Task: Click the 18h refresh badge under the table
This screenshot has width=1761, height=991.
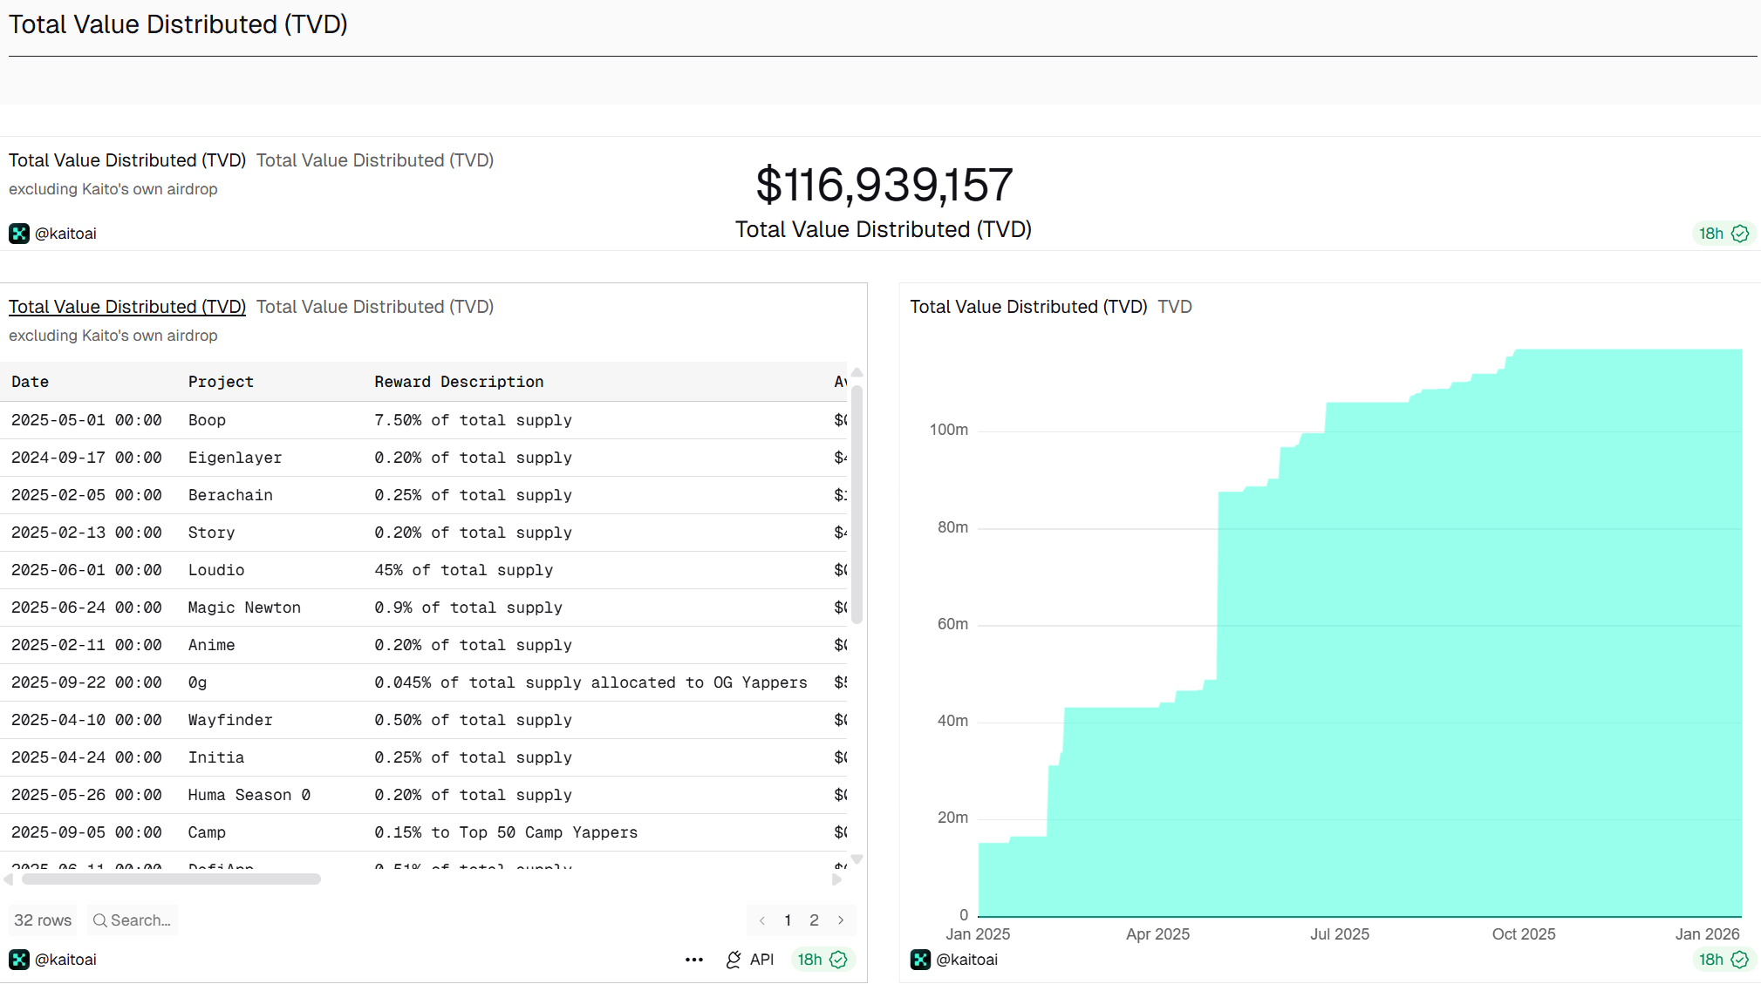Action: pyautogui.click(x=822, y=960)
